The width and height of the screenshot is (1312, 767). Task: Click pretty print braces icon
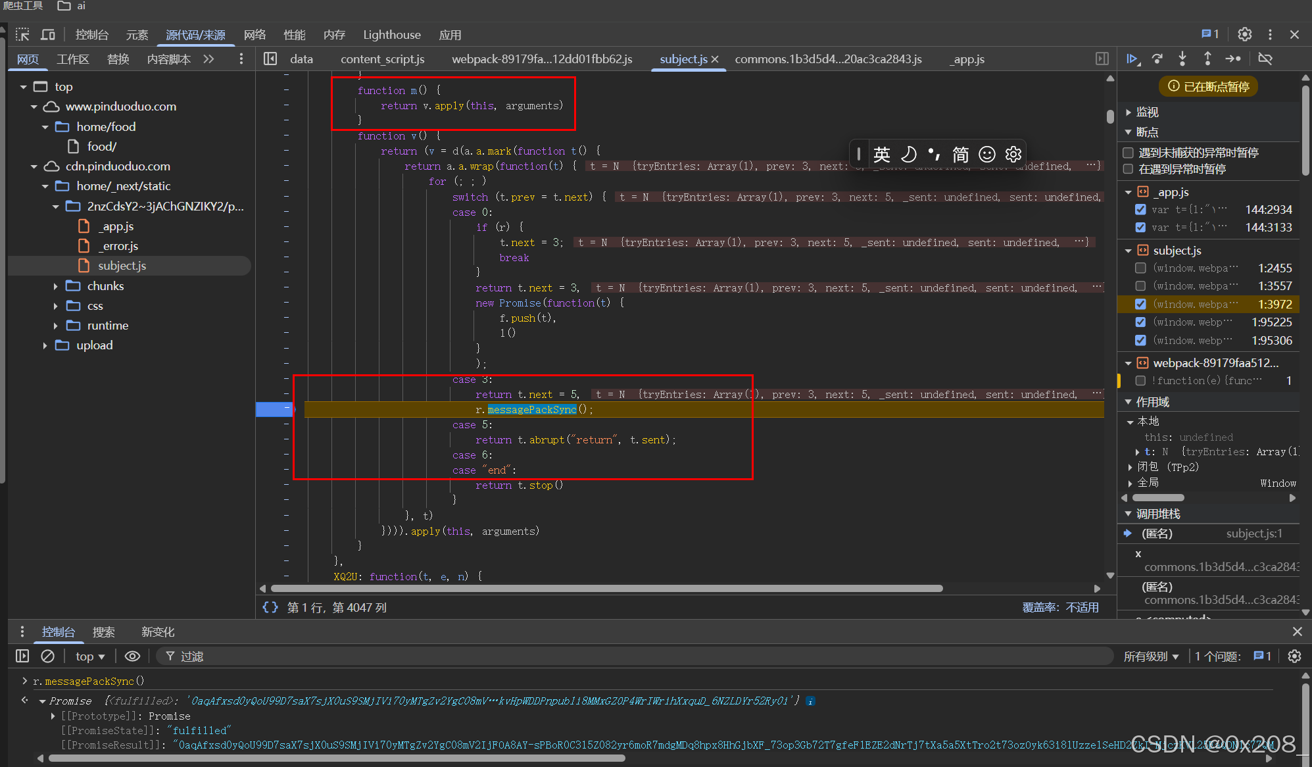tap(270, 607)
